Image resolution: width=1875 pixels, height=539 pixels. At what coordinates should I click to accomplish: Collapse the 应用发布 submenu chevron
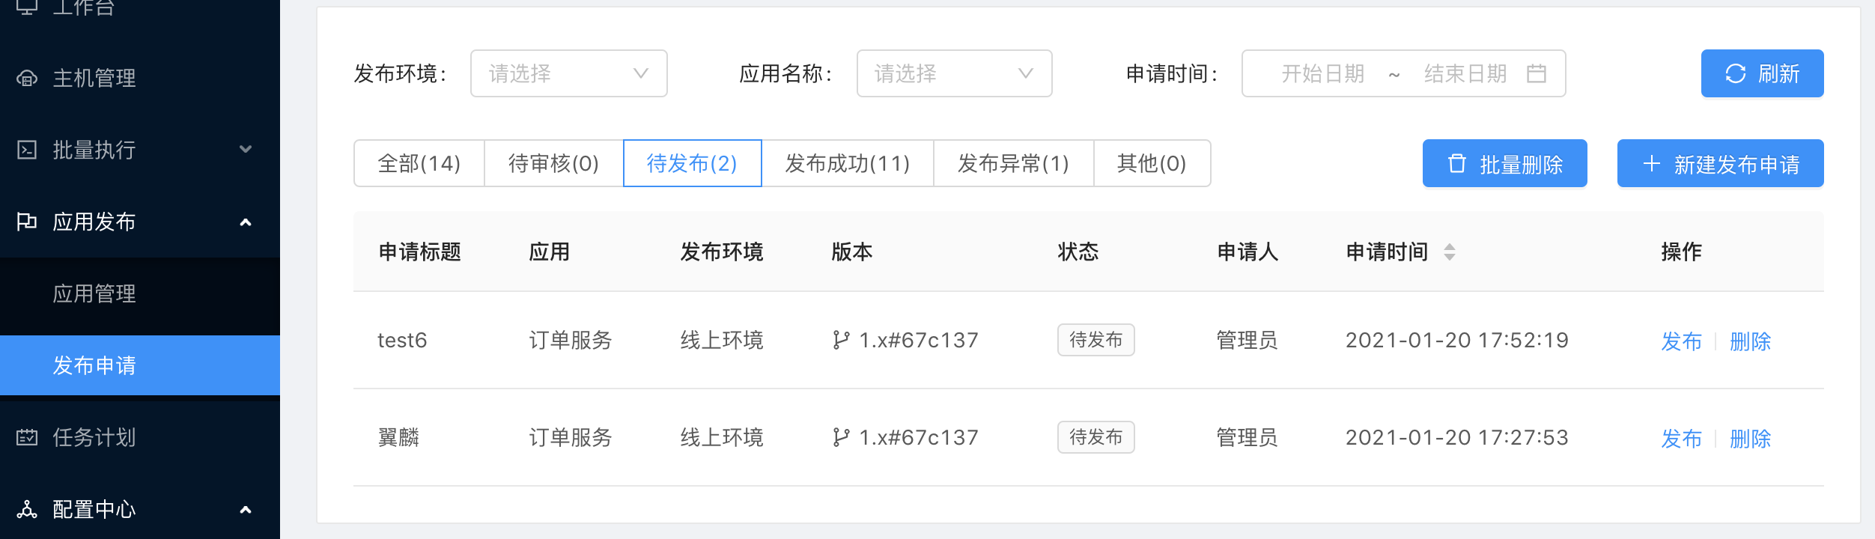point(246,222)
